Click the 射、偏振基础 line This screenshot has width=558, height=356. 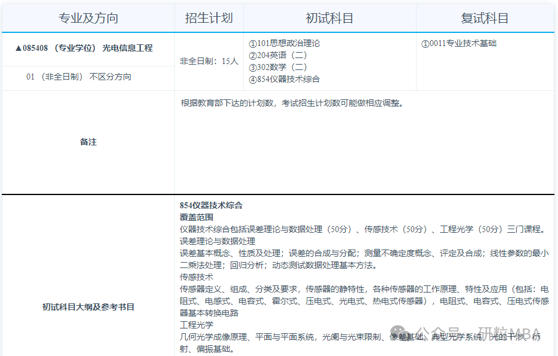coord(207,349)
